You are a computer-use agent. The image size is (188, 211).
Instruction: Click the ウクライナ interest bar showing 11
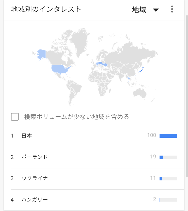click(x=168, y=179)
